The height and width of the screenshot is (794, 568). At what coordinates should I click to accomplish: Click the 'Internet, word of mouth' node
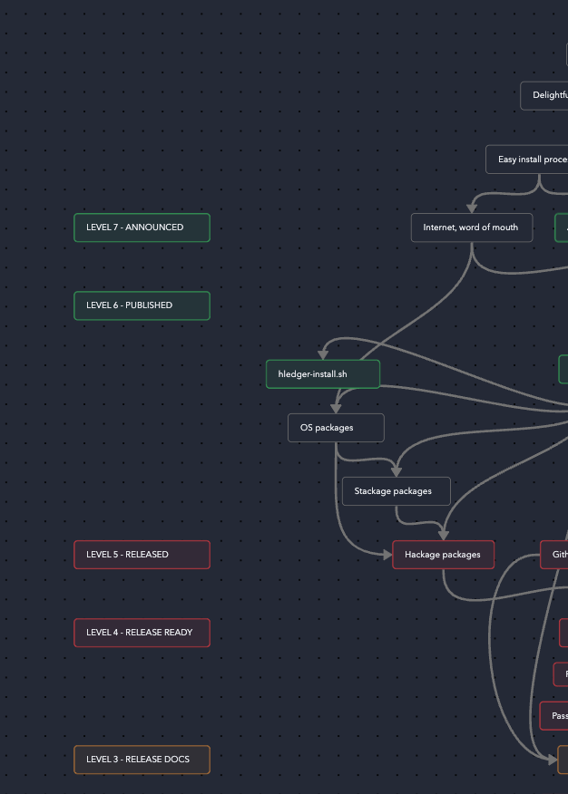point(471,228)
